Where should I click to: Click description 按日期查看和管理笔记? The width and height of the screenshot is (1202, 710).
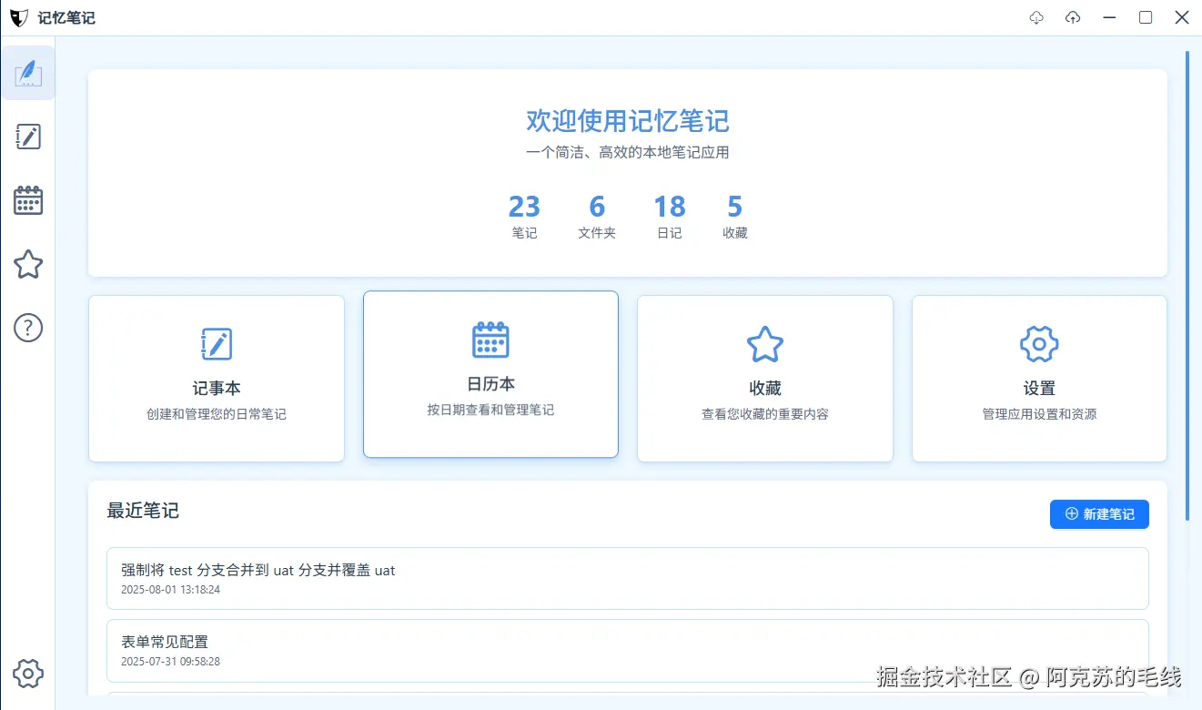point(490,411)
